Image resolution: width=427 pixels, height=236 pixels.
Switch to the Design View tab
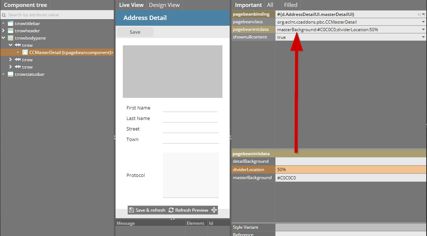[164, 5]
